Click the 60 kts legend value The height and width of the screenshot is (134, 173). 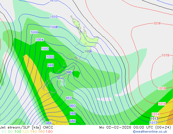tap(4, 132)
